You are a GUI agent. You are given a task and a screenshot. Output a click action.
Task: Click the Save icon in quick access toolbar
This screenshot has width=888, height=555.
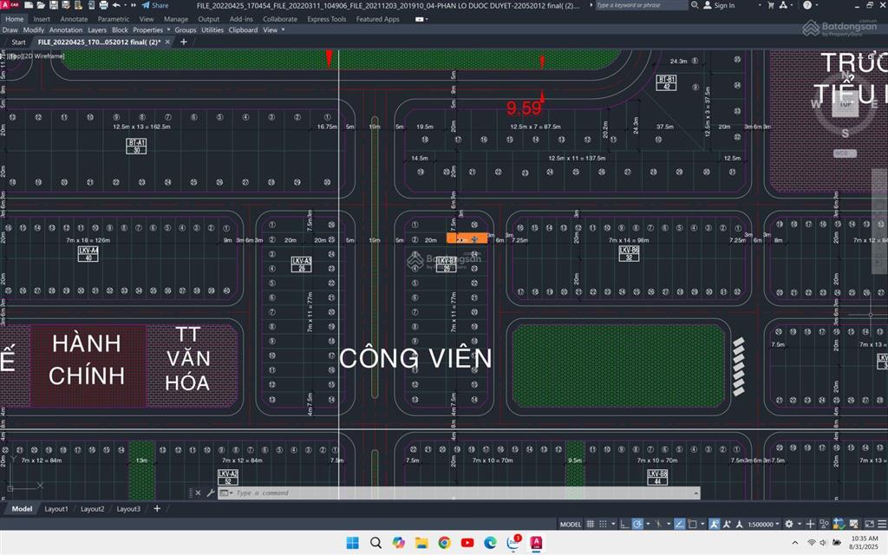pos(54,5)
